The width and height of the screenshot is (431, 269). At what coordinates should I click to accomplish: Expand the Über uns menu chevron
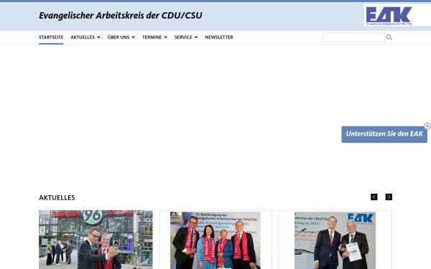pyautogui.click(x=134, y=37)
